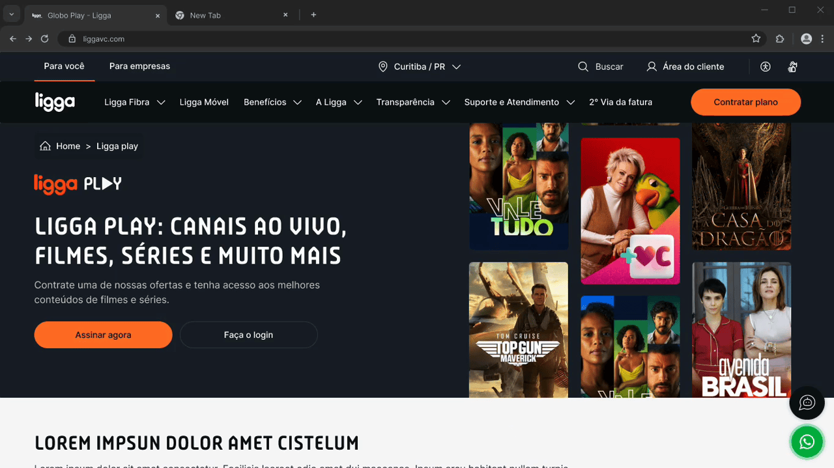The image size is (834, 468).
Task: Expand the Transparência menu
Action: [x=413, y=102]
